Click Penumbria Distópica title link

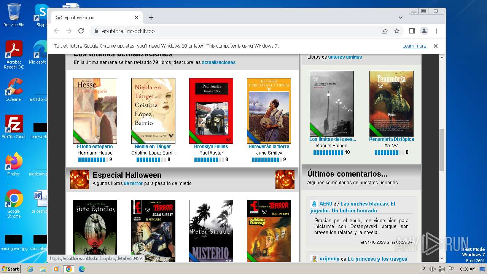click(x=392, y=139)
